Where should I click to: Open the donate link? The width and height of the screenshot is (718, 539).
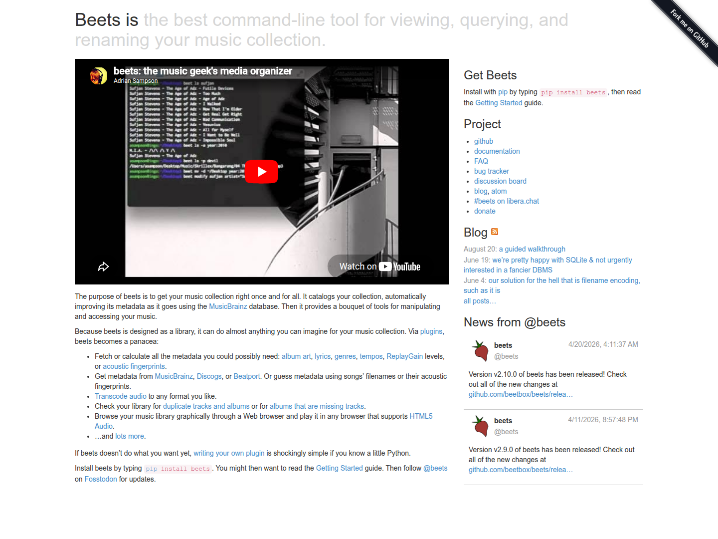click(x=485, y=211)
